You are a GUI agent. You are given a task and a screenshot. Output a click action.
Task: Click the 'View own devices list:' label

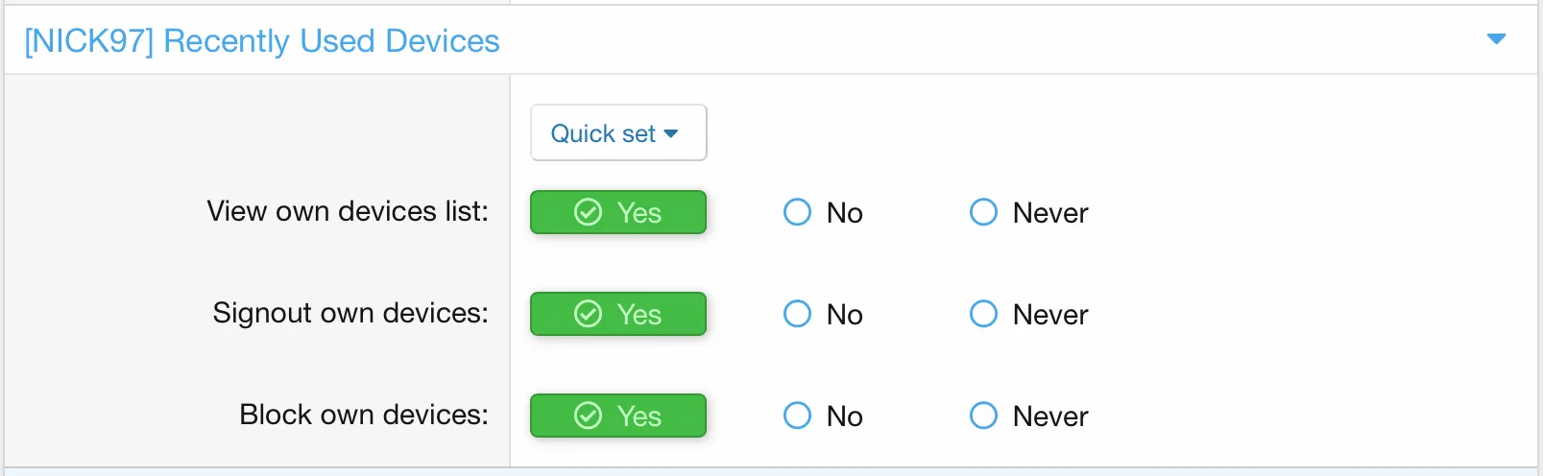[348, 211]
